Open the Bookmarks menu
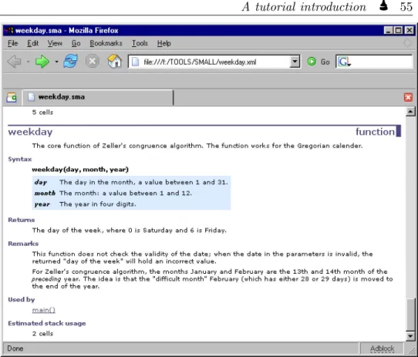418x357 pixels. tap(106, 43)
